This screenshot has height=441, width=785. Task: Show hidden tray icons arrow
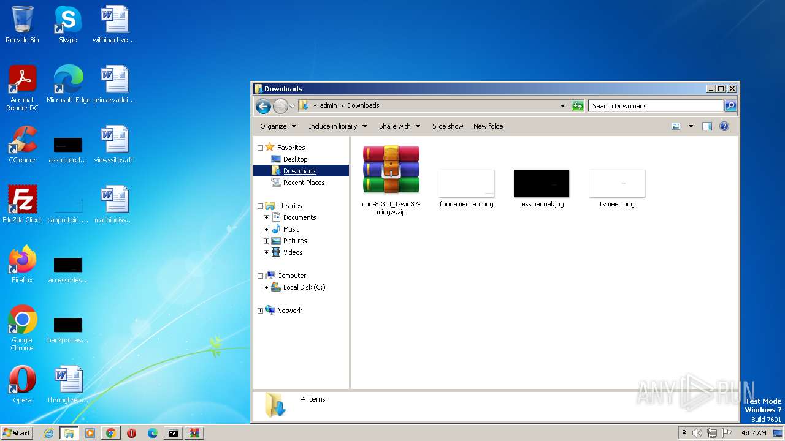[x=684, y=432]
